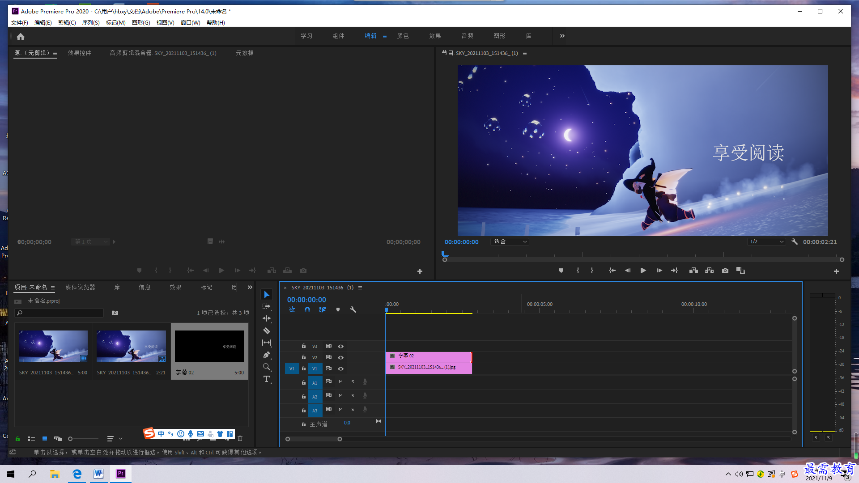The image size is (859, 483).
Task: Click program monitor Go to In
Action: coord(612,271)
